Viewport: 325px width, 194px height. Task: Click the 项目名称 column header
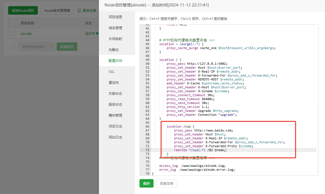[x=27, y=23]
